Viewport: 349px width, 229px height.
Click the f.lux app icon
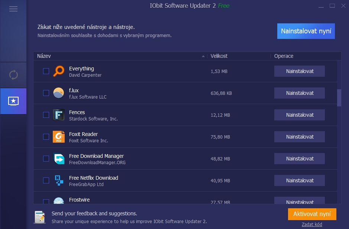[x=59, y=93]
